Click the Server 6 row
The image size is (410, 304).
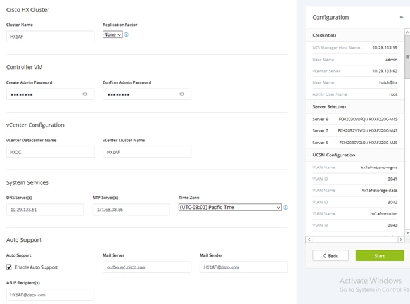pyautogui.click(x=355, y=119)
